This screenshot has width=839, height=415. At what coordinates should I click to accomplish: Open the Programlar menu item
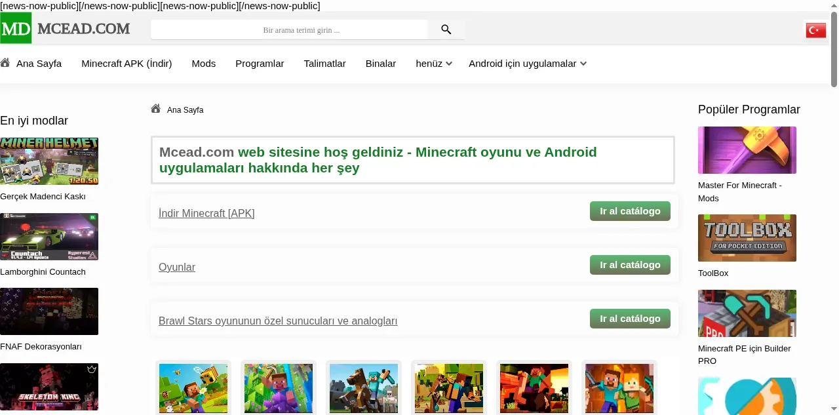[260, 64]
